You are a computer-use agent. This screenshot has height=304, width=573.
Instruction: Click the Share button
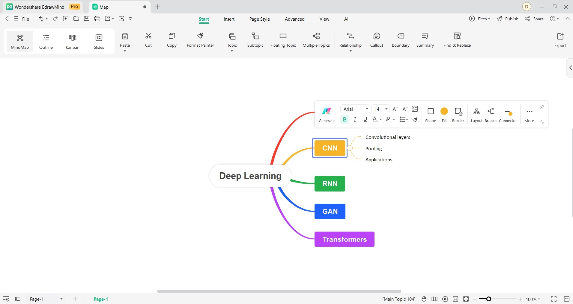click(x=534, y=19)
